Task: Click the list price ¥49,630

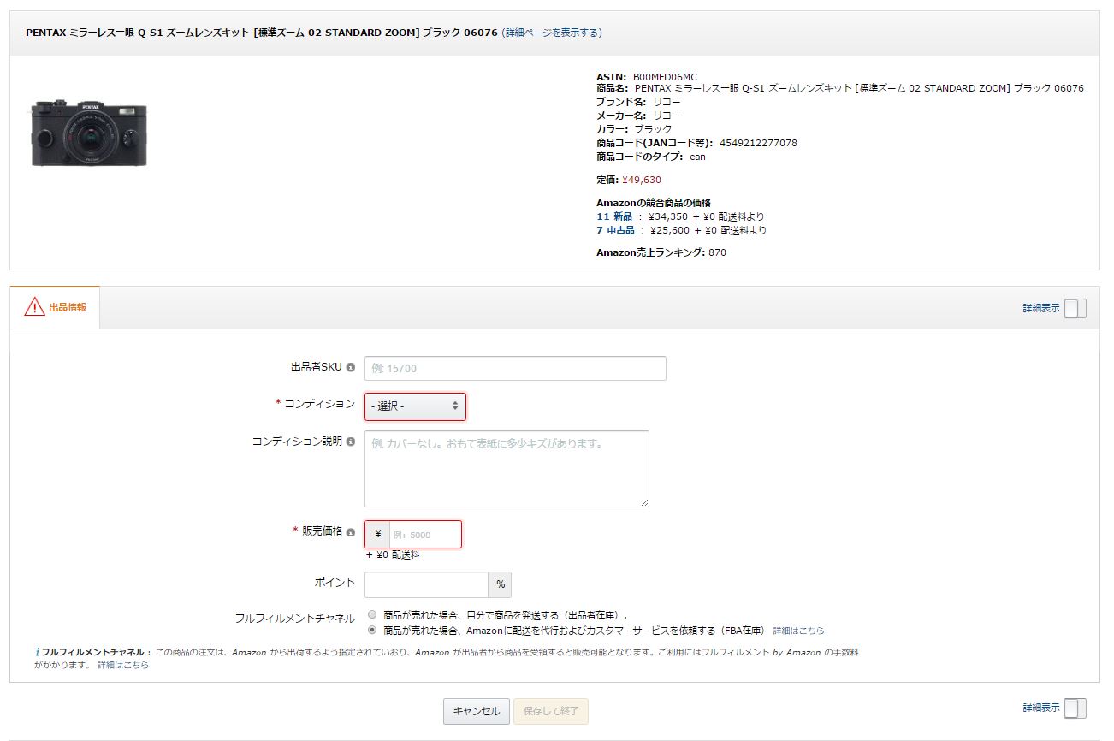Action: [642, 180]
